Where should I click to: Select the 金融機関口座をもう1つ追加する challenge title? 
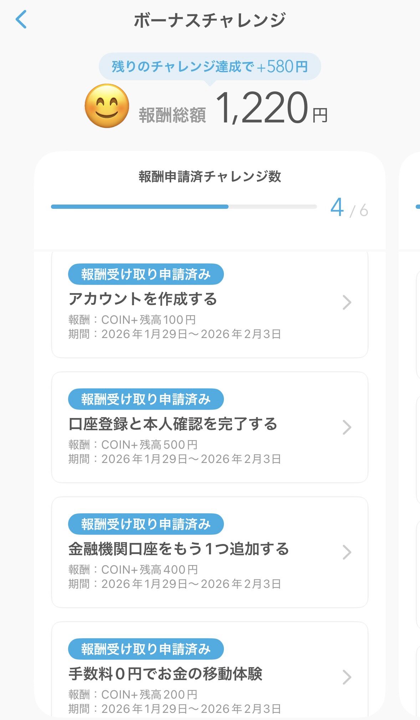179,549
